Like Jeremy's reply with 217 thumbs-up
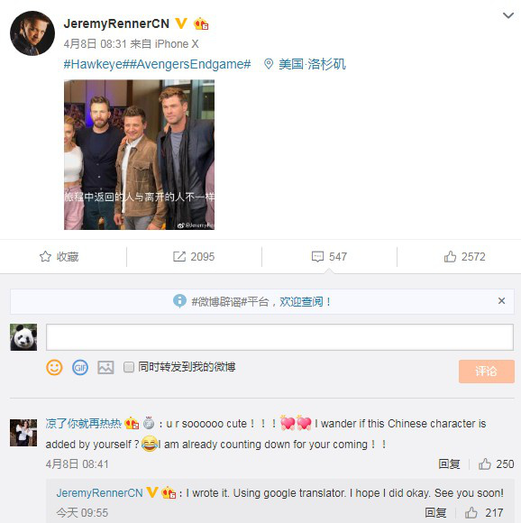Viewport: 521px width, 523px height. point(471,512)
